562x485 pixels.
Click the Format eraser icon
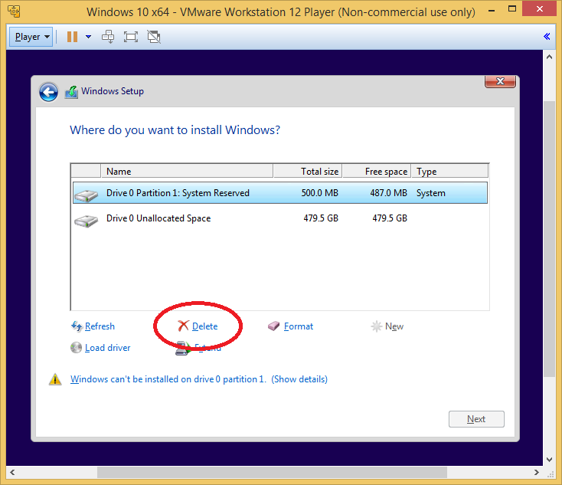pyautogui.click(x=273, y=326)
